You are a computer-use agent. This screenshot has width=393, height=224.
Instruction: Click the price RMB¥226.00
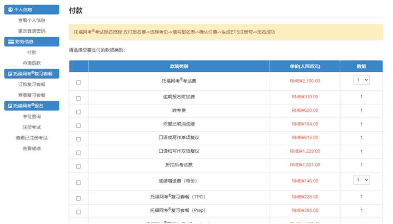305,197
